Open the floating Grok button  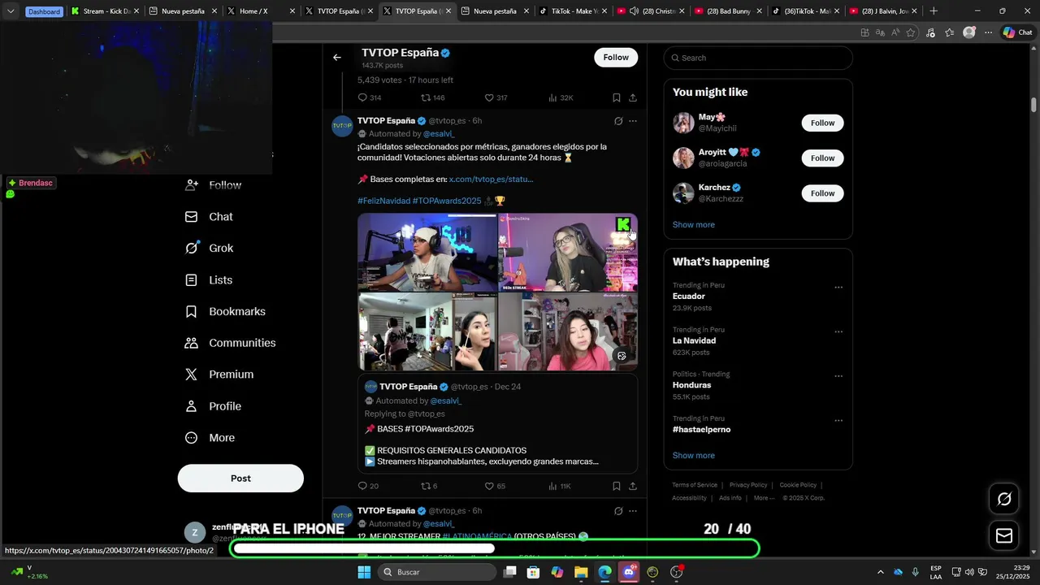click(x=1004, y=499)
